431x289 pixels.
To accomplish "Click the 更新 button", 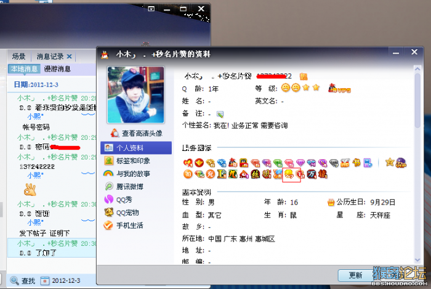I will tap(355, 275).
